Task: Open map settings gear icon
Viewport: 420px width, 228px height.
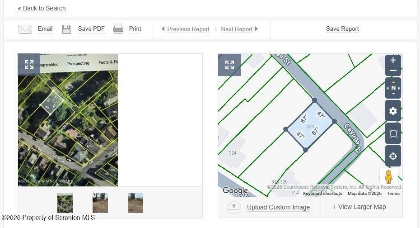Action: pos(393,111)
